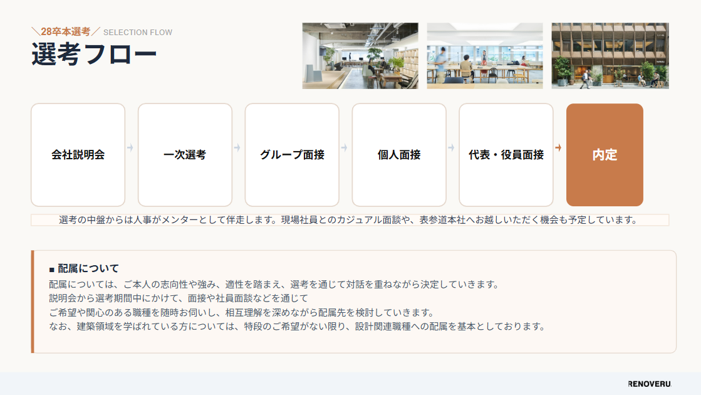The width and height of the screenshot is (701, 395).
Task: Open the office lounge interior photo
Action: point(360,56)
